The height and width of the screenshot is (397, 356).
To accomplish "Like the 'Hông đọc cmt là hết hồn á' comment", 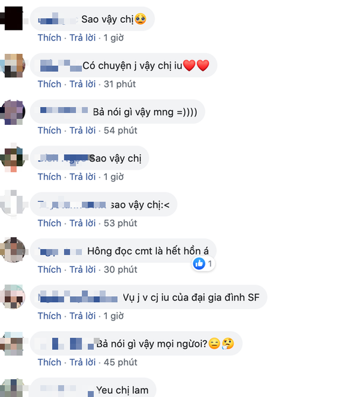I will pos(49,269).
